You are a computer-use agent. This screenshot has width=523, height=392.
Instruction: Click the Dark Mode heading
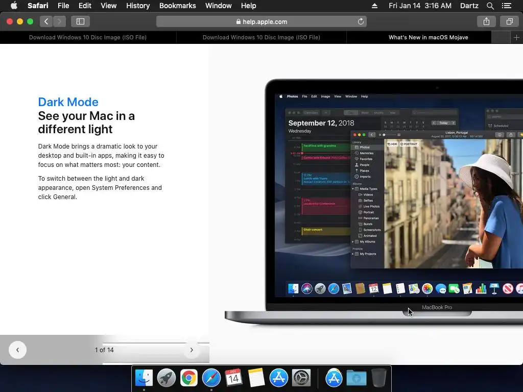(x=68, y=102)
